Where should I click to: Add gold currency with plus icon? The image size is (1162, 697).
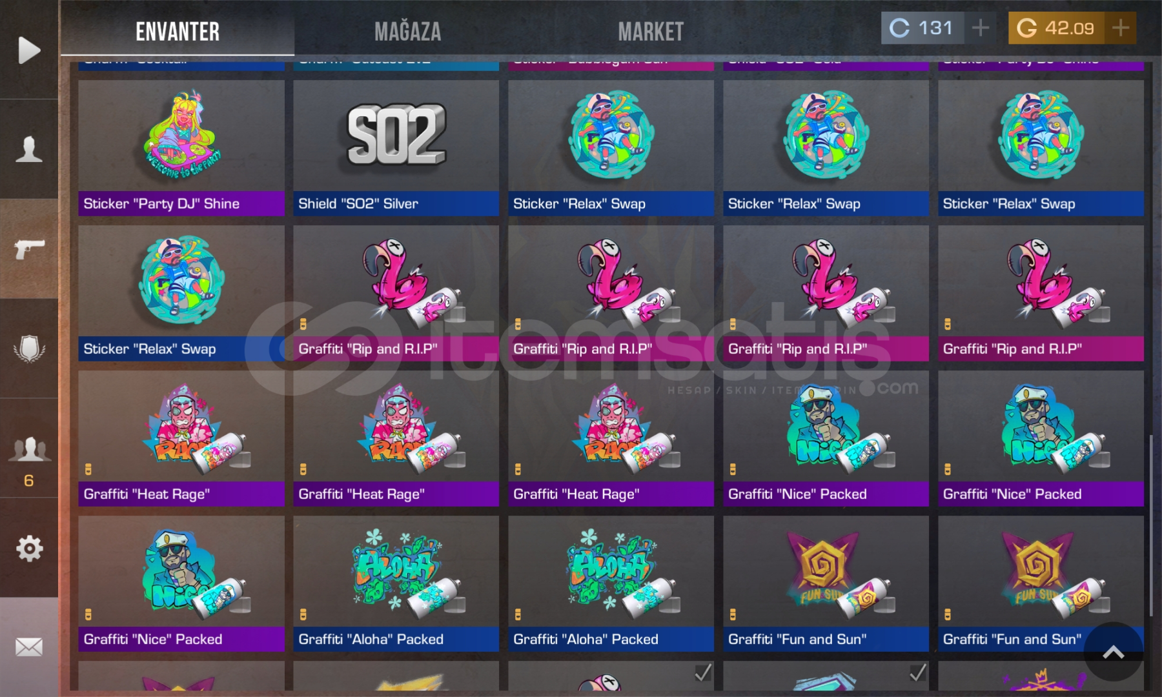click(1121, 28)
